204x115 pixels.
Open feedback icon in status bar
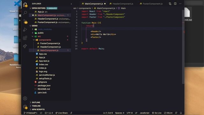click(x=176, y=113)
